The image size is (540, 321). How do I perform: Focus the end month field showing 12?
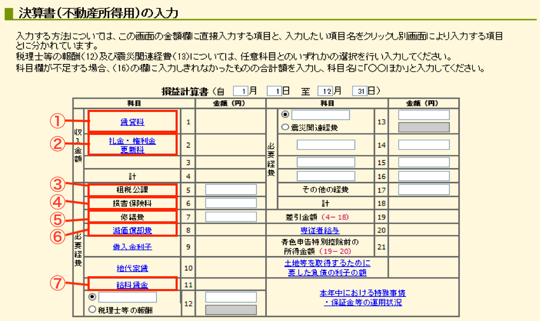(325, 91)
